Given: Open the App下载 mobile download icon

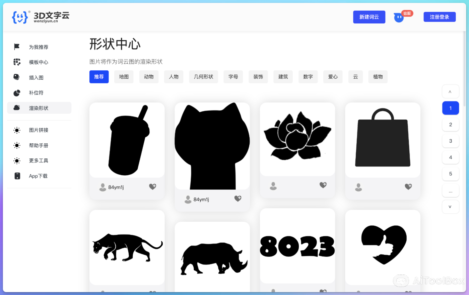Looking at the screenshot, I should tap(17, 176).
